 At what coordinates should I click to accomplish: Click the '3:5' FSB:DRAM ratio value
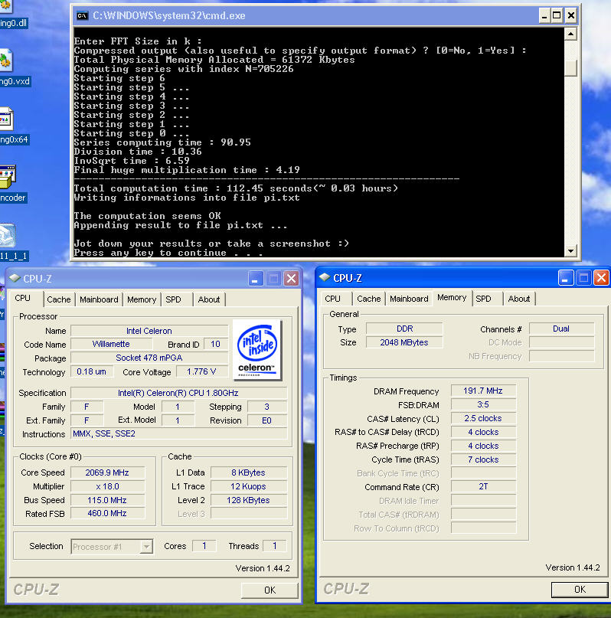(483, 404)
